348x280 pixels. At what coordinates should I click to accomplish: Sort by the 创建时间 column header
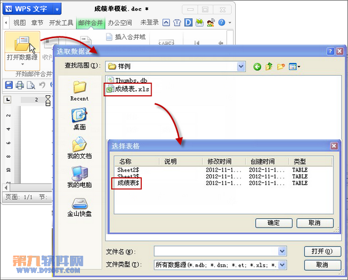[x=267, y=162]
